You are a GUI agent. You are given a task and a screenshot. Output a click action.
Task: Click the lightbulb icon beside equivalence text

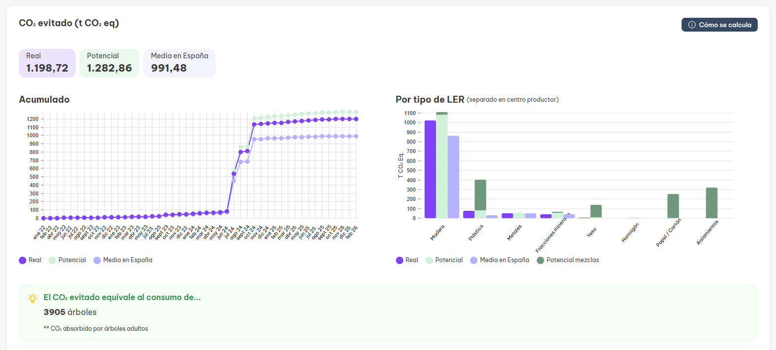pyautogui.click(x=33, y=298)
